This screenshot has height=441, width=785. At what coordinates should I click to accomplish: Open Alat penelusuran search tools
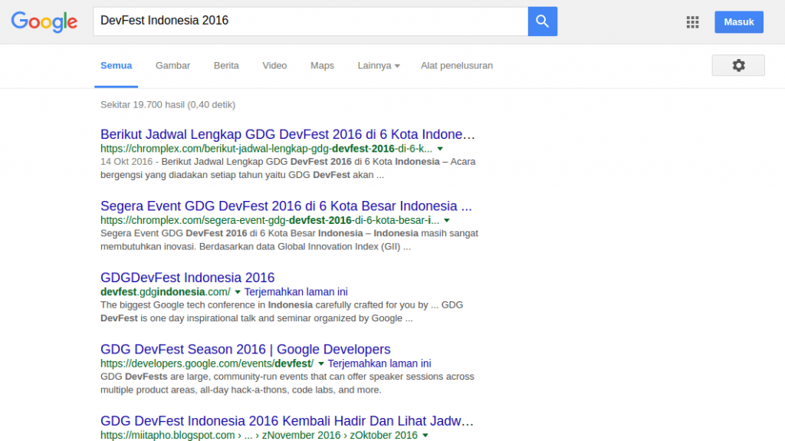(457, 66)
